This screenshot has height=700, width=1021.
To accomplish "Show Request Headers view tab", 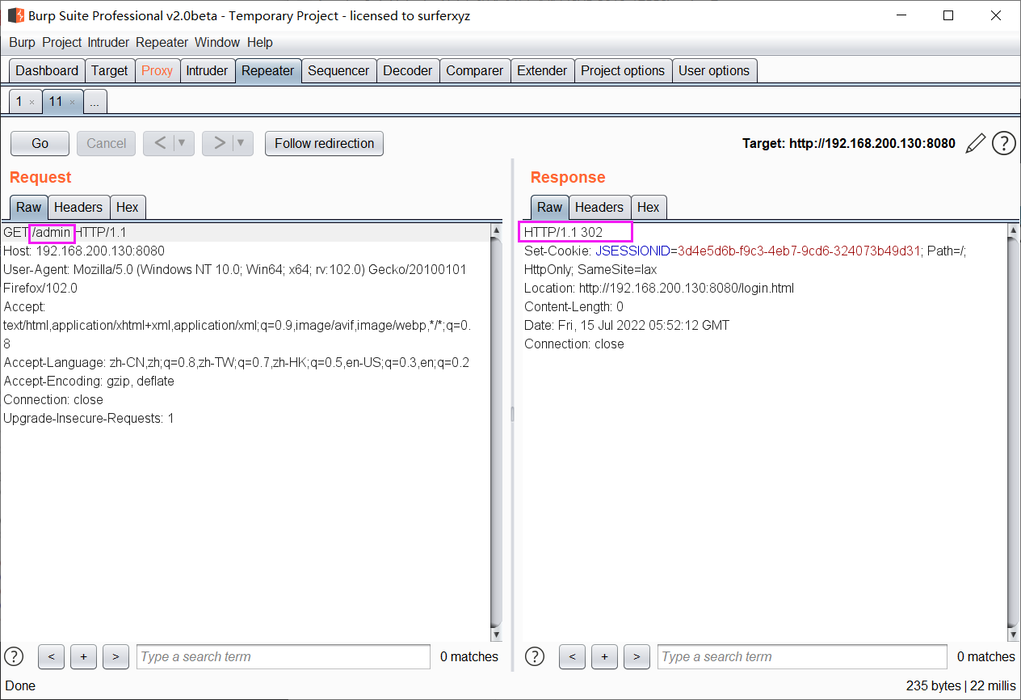I will (78, 207).
